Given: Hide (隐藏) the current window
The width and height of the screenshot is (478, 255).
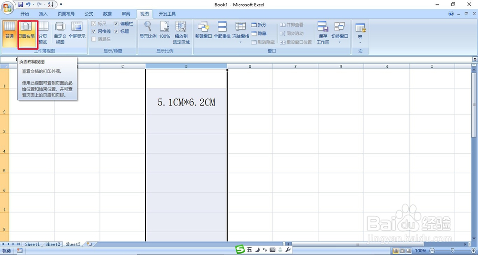Looking at the screenshot, I should [x=259, y=33].
